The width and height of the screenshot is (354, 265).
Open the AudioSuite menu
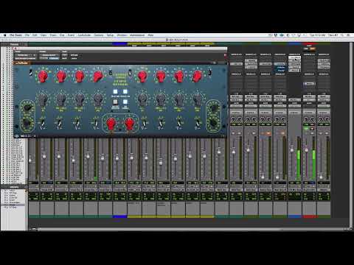tap(84, 35)
